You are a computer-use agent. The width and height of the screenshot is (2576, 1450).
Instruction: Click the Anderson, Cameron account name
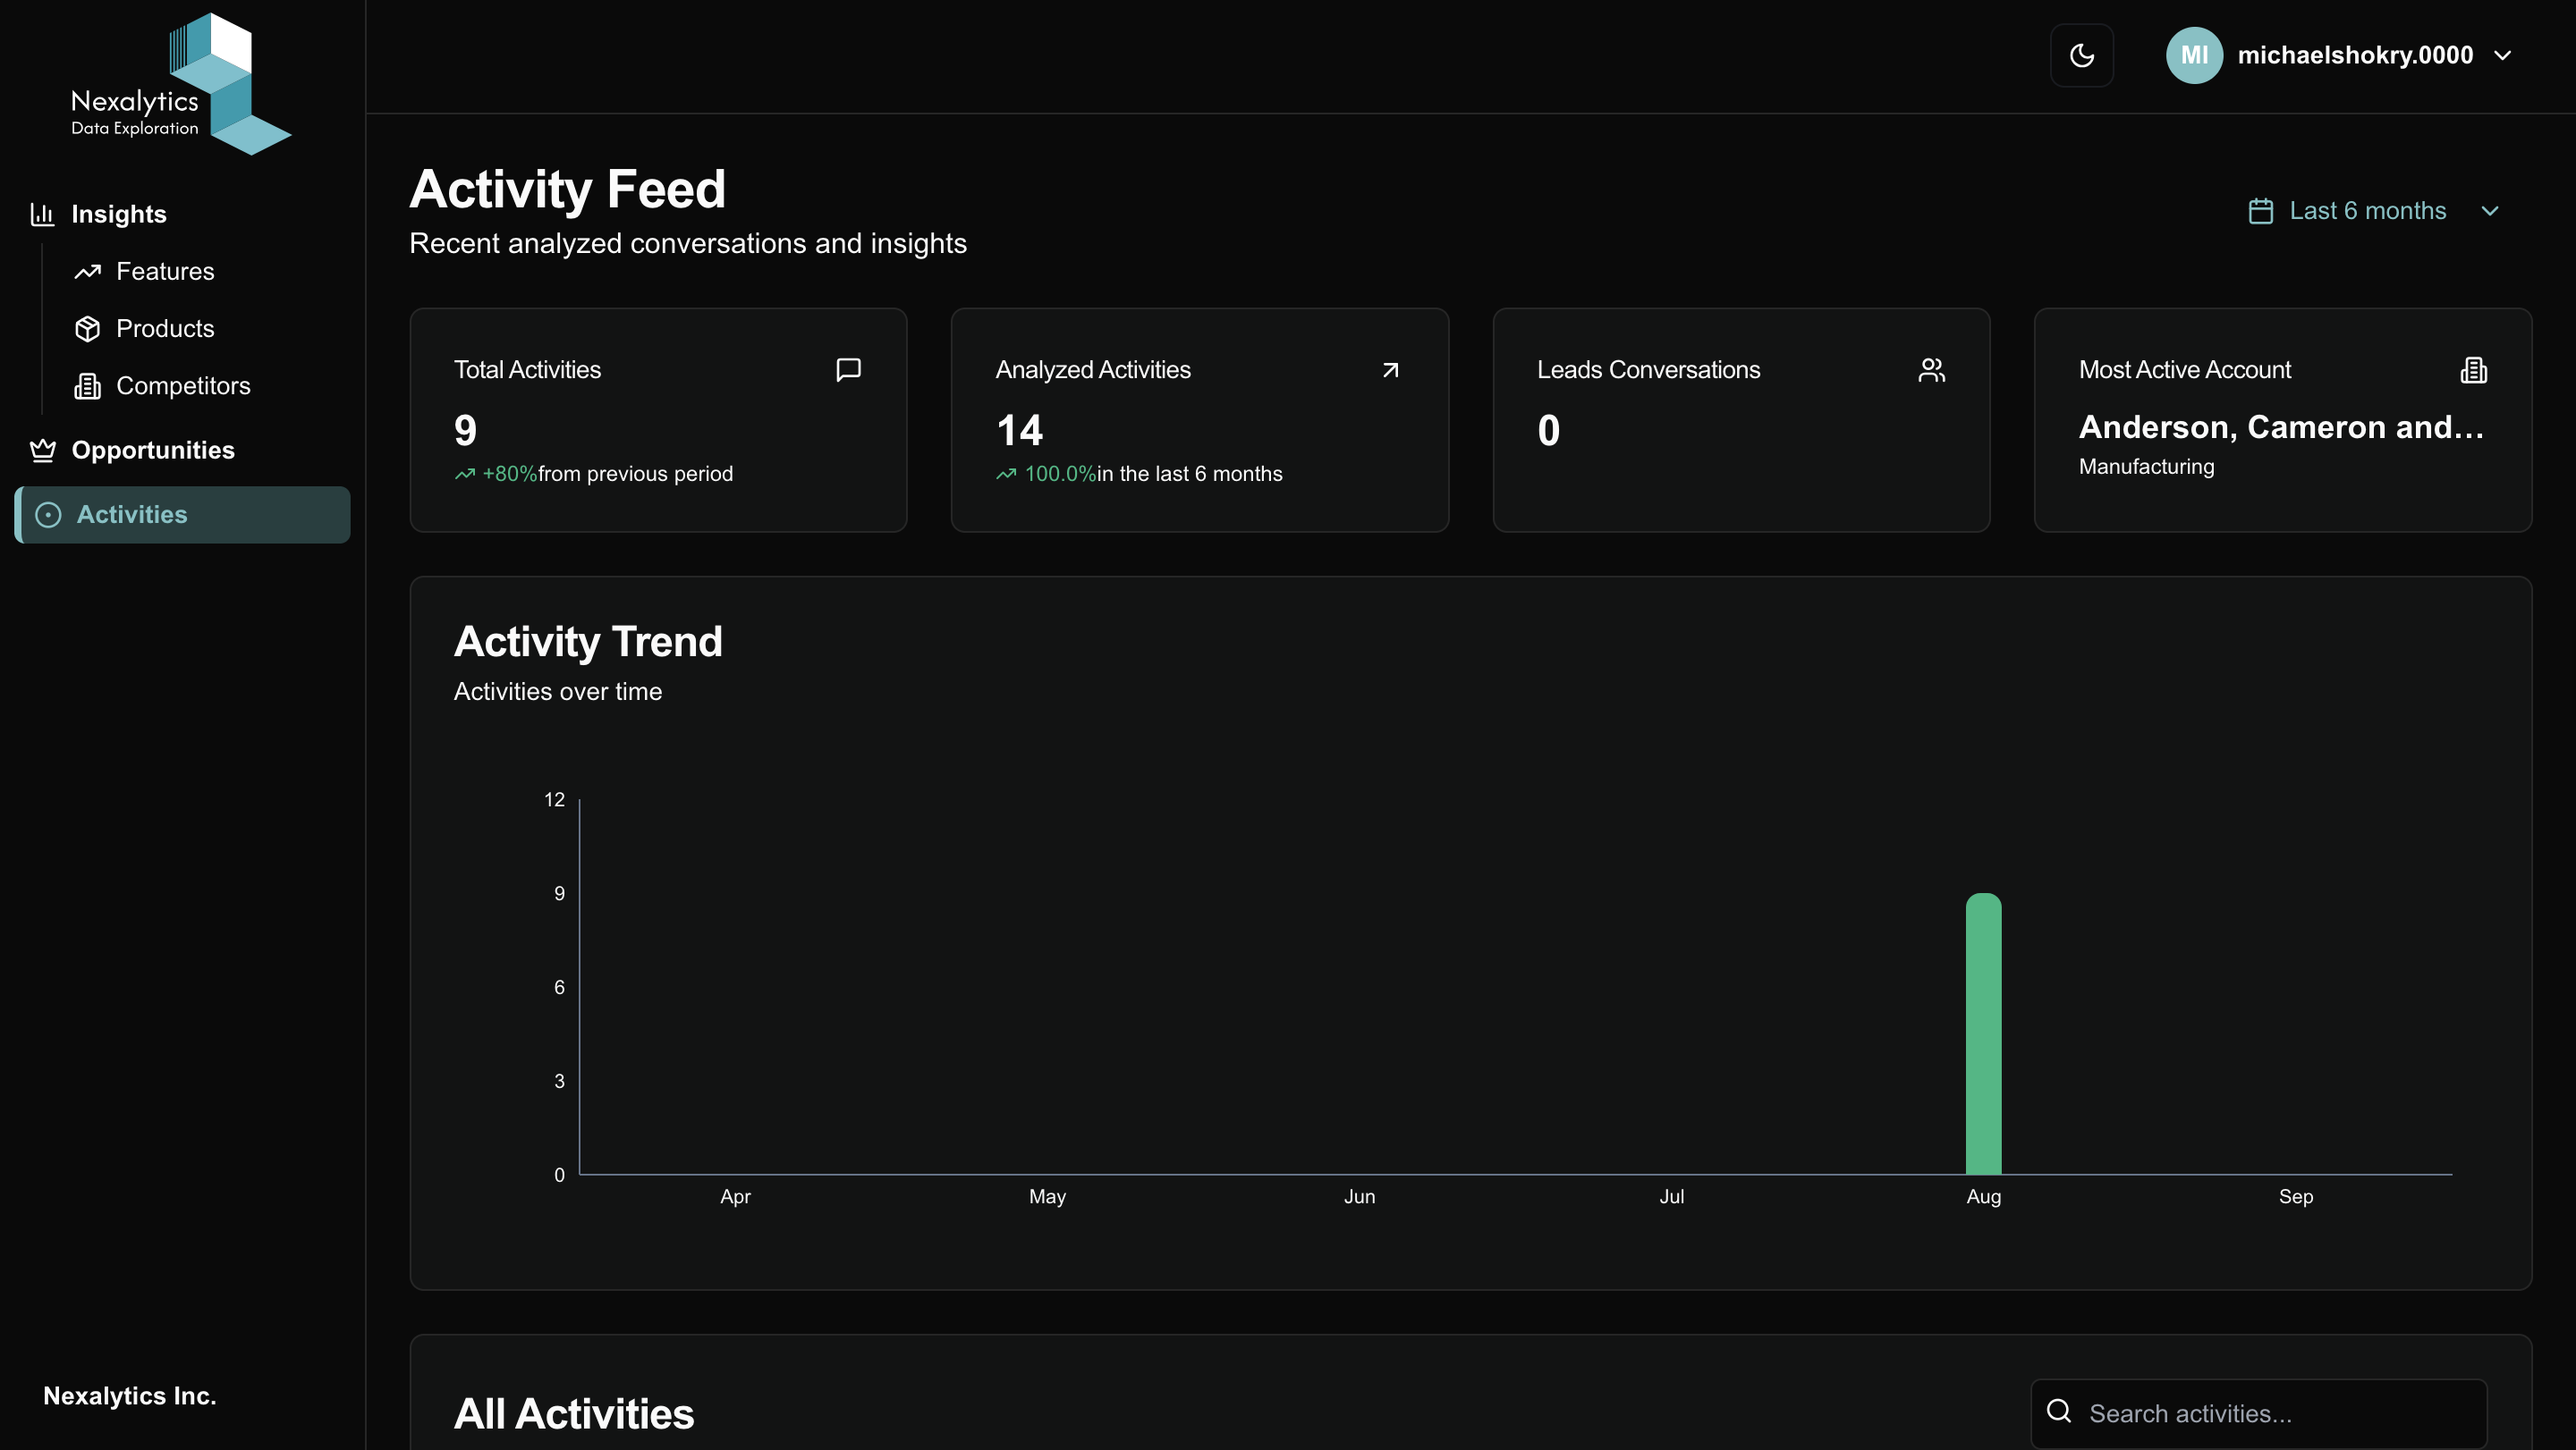point(2281,426)
